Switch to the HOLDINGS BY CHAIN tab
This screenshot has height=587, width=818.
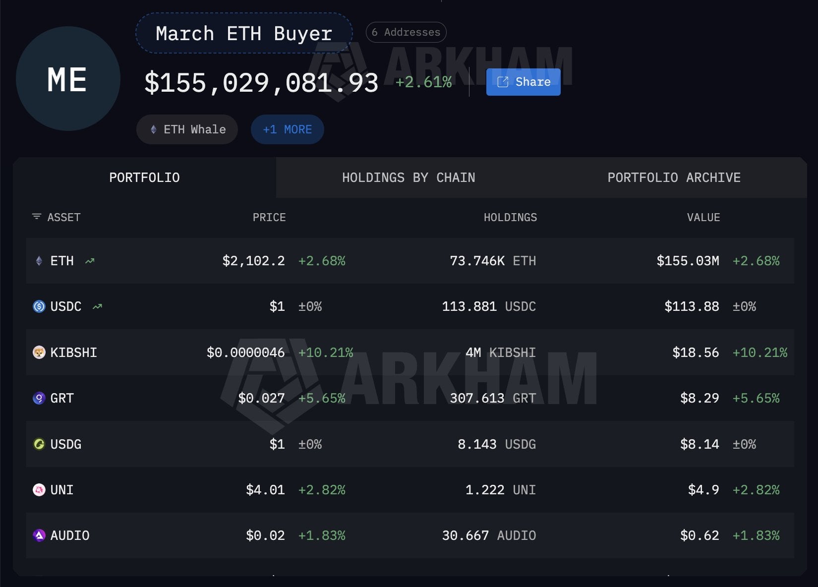(x=408, y=177)
